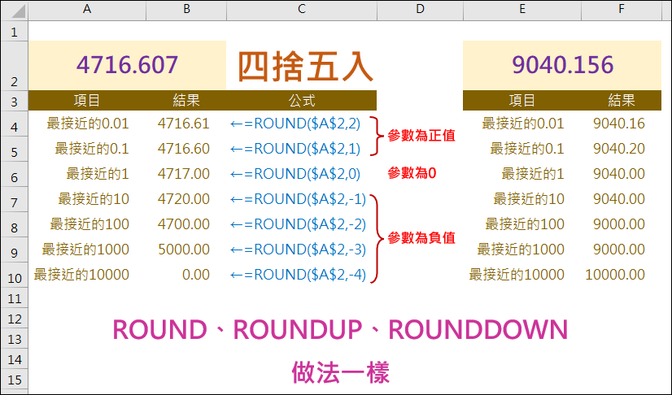Click 結果 header in column B
Screen dimensions: 672x395
pyautogui.click(x=186, y=101)
